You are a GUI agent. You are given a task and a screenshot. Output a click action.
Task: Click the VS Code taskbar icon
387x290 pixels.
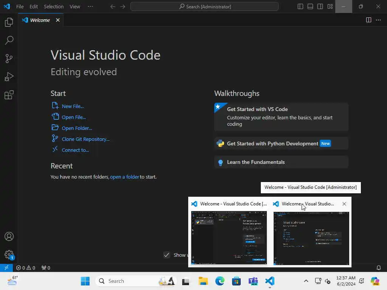270,281
